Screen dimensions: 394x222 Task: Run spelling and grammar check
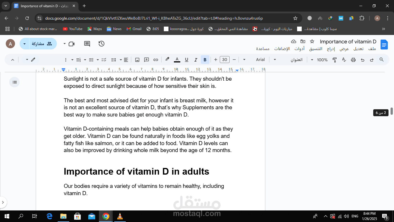(344, 60)
